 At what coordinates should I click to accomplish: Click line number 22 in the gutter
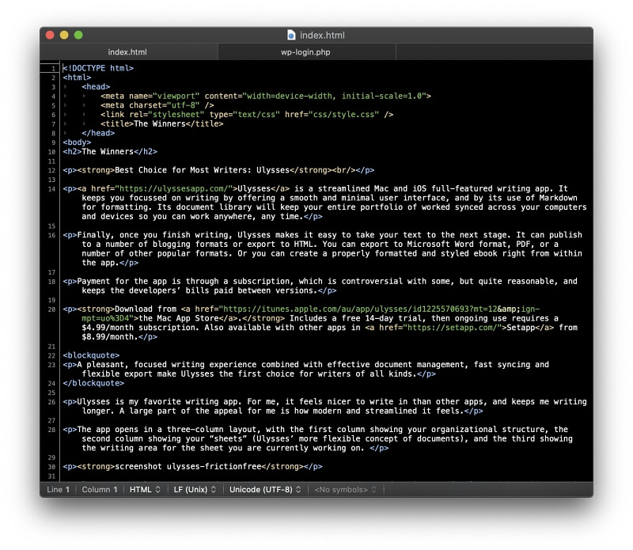tap(51, 356)
